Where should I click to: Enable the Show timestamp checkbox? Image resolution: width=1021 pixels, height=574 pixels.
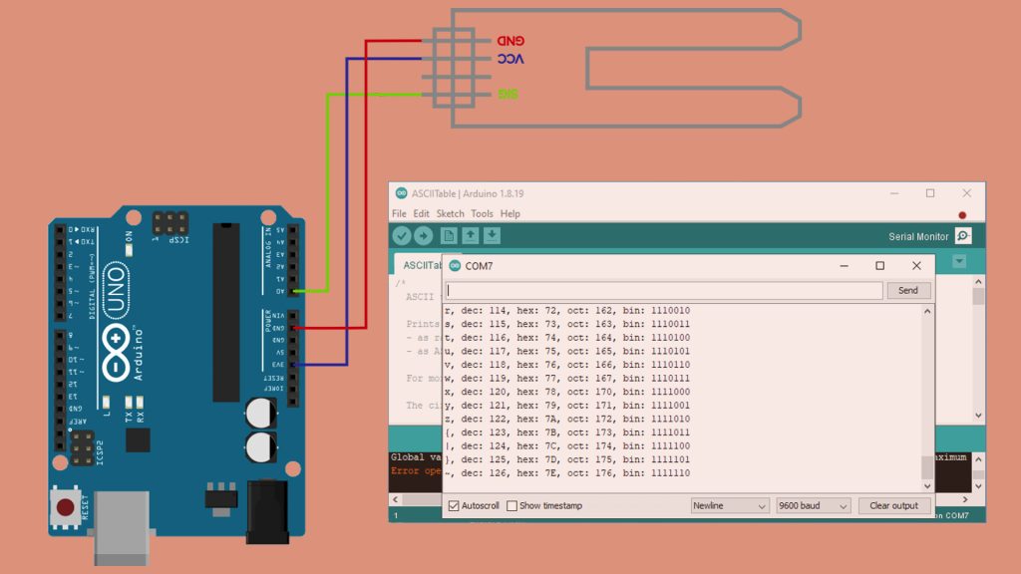point(511,505)
